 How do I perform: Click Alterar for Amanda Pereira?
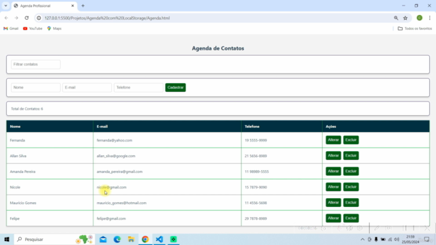pos(333,171)
